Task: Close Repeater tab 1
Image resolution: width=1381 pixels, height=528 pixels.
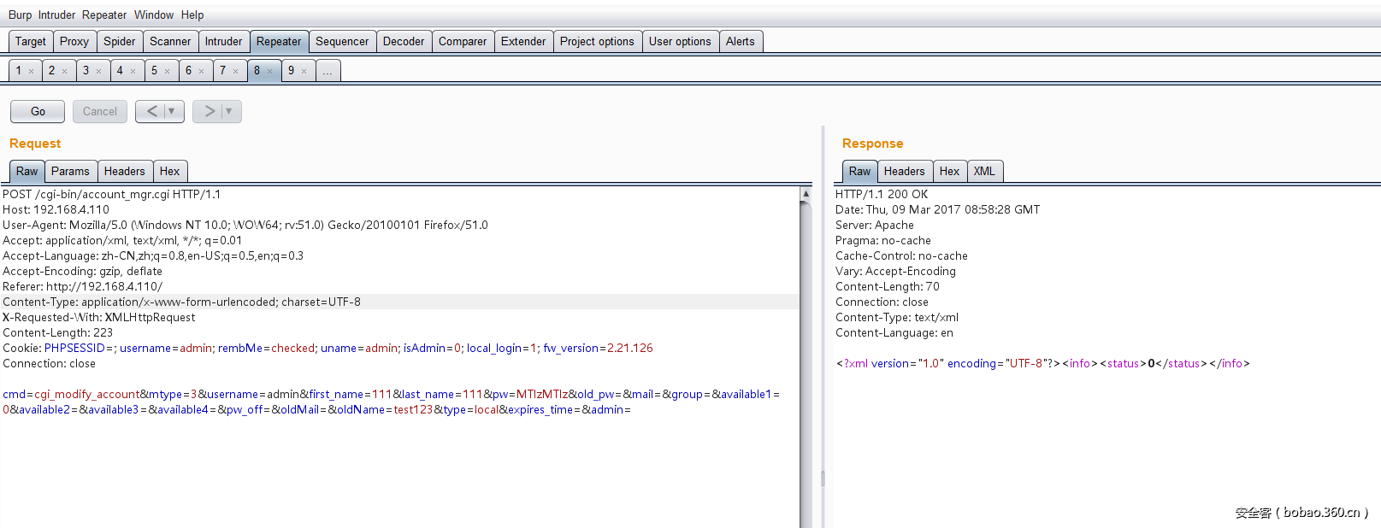Action: 32,71
